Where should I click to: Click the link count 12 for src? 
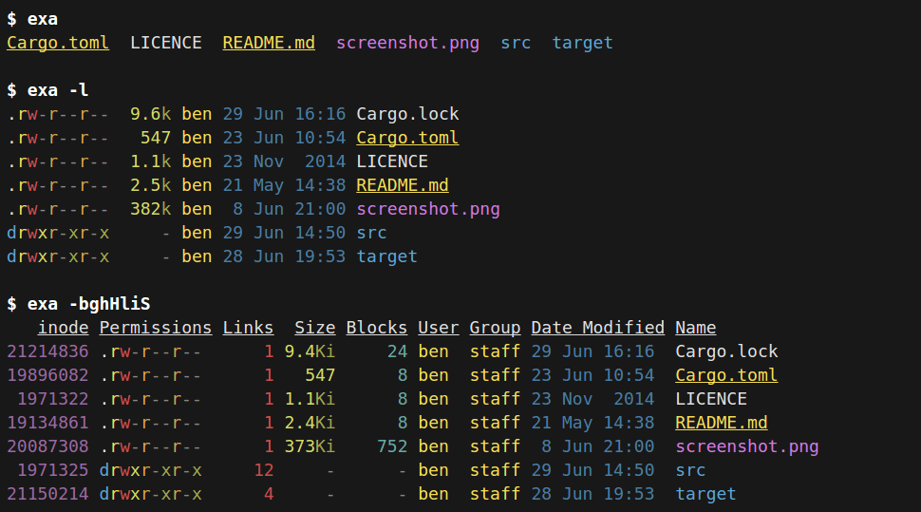(x=263, y=470)
